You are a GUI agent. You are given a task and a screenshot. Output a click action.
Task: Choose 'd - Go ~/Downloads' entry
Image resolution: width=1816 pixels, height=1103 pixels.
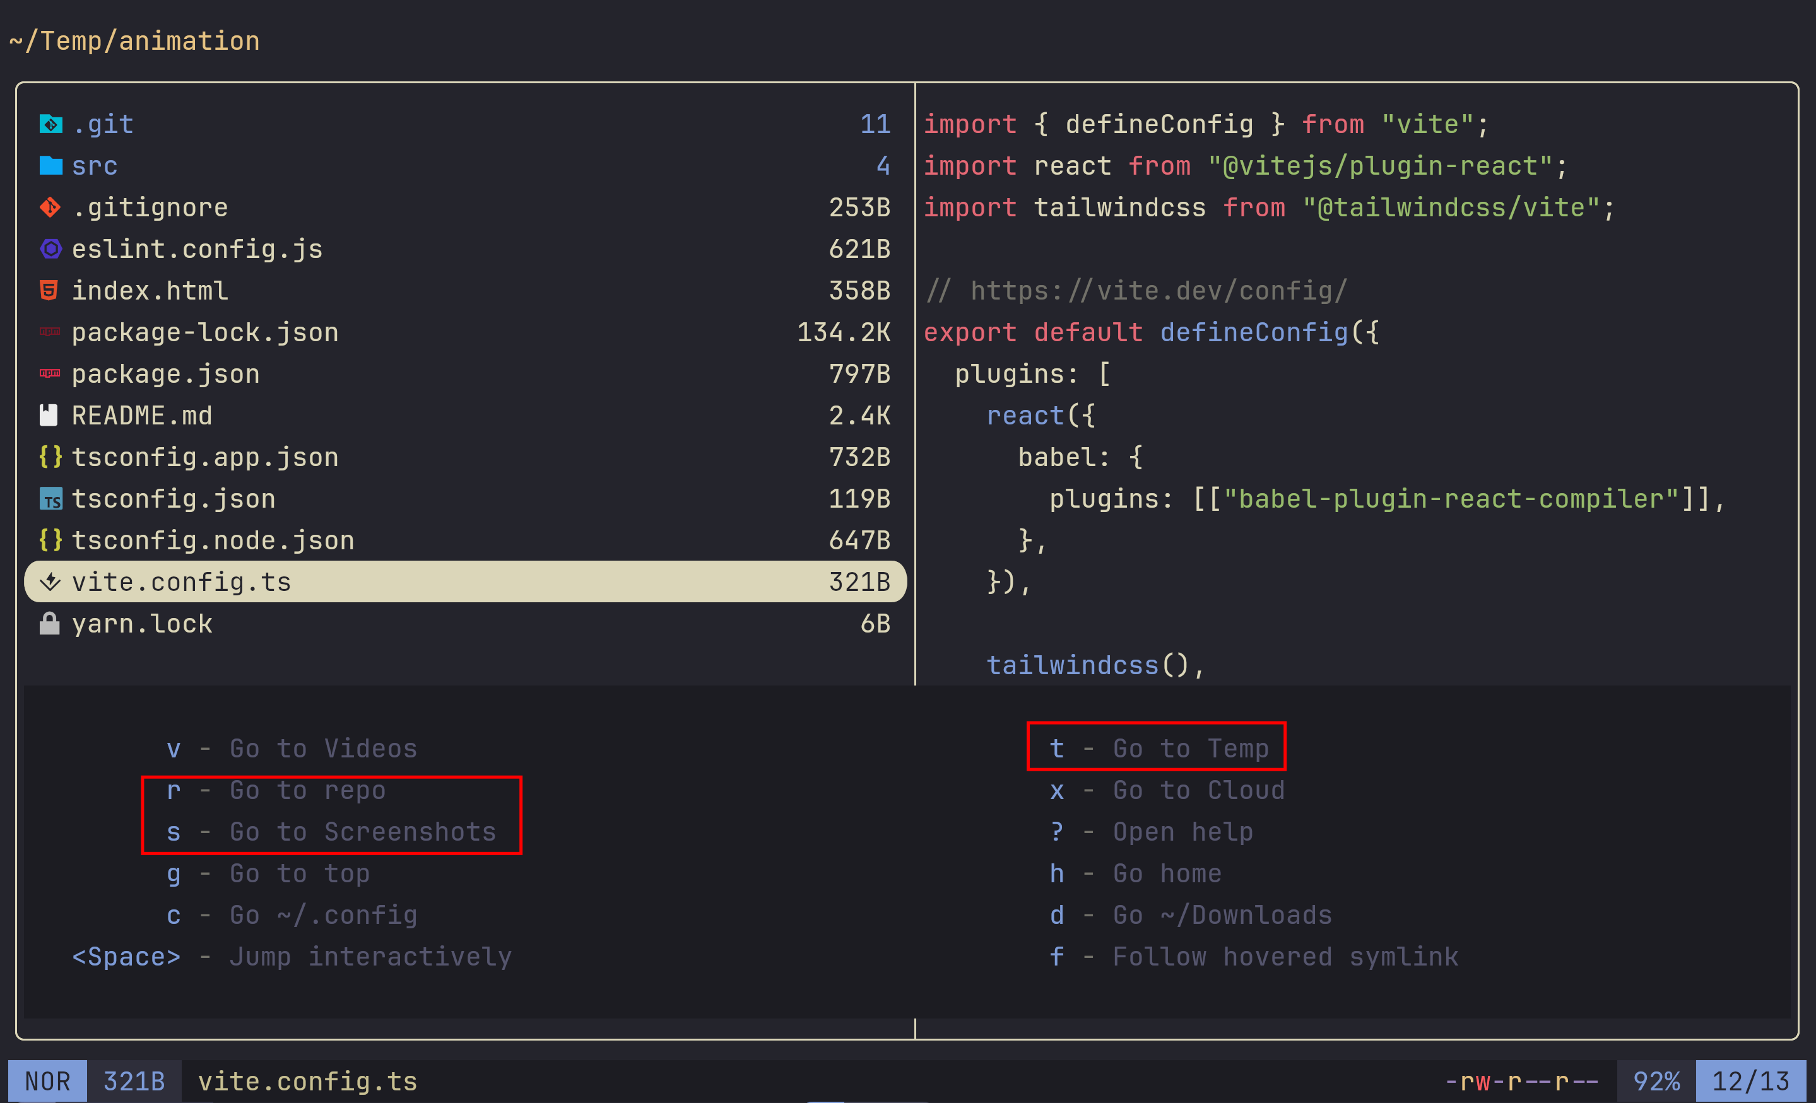pos(1191,915)
